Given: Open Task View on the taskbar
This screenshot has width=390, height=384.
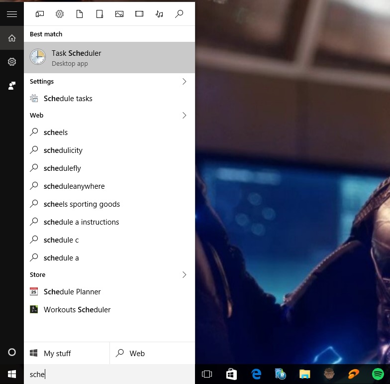Looking at the screenshot, I should (207, 374).
